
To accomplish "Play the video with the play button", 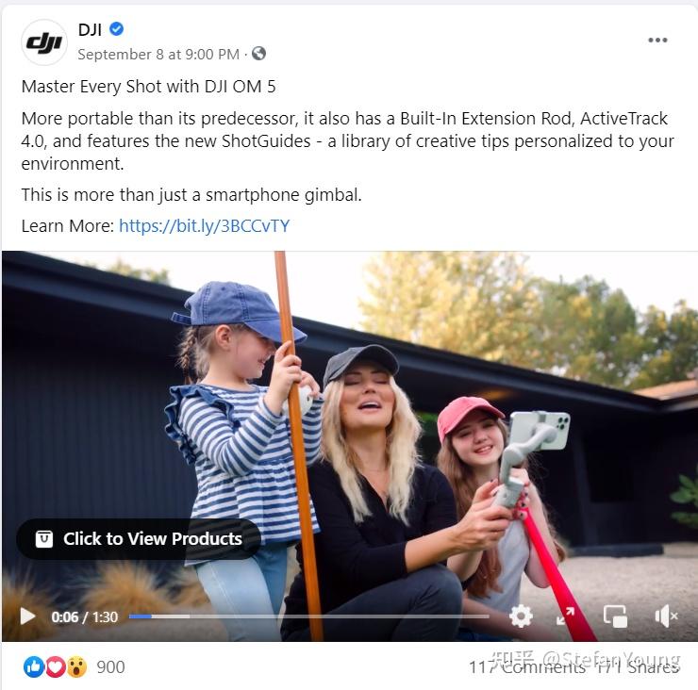I will (27, 616).
